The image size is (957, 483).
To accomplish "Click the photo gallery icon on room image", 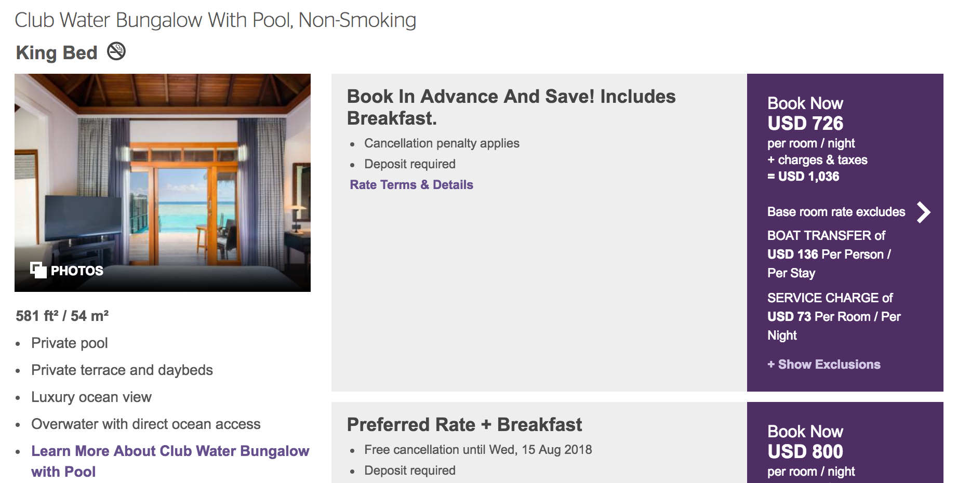I will click(x=38, y=270).
